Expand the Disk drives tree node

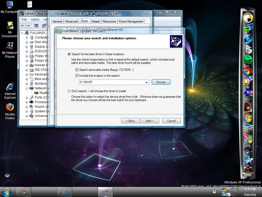point(27,42)
